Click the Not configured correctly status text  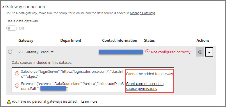tap(171, 52)
